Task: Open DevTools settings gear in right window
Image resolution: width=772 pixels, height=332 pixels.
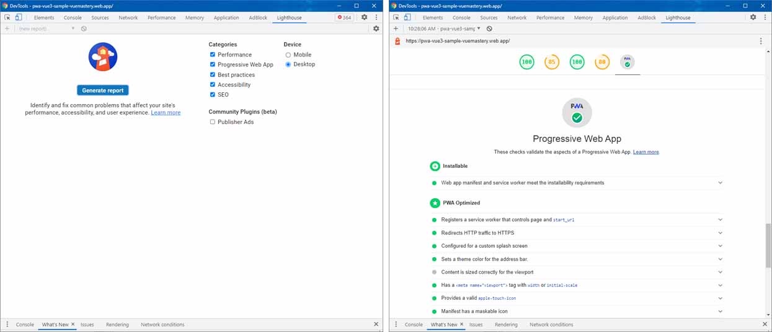Action: click(x=753, y=17)
